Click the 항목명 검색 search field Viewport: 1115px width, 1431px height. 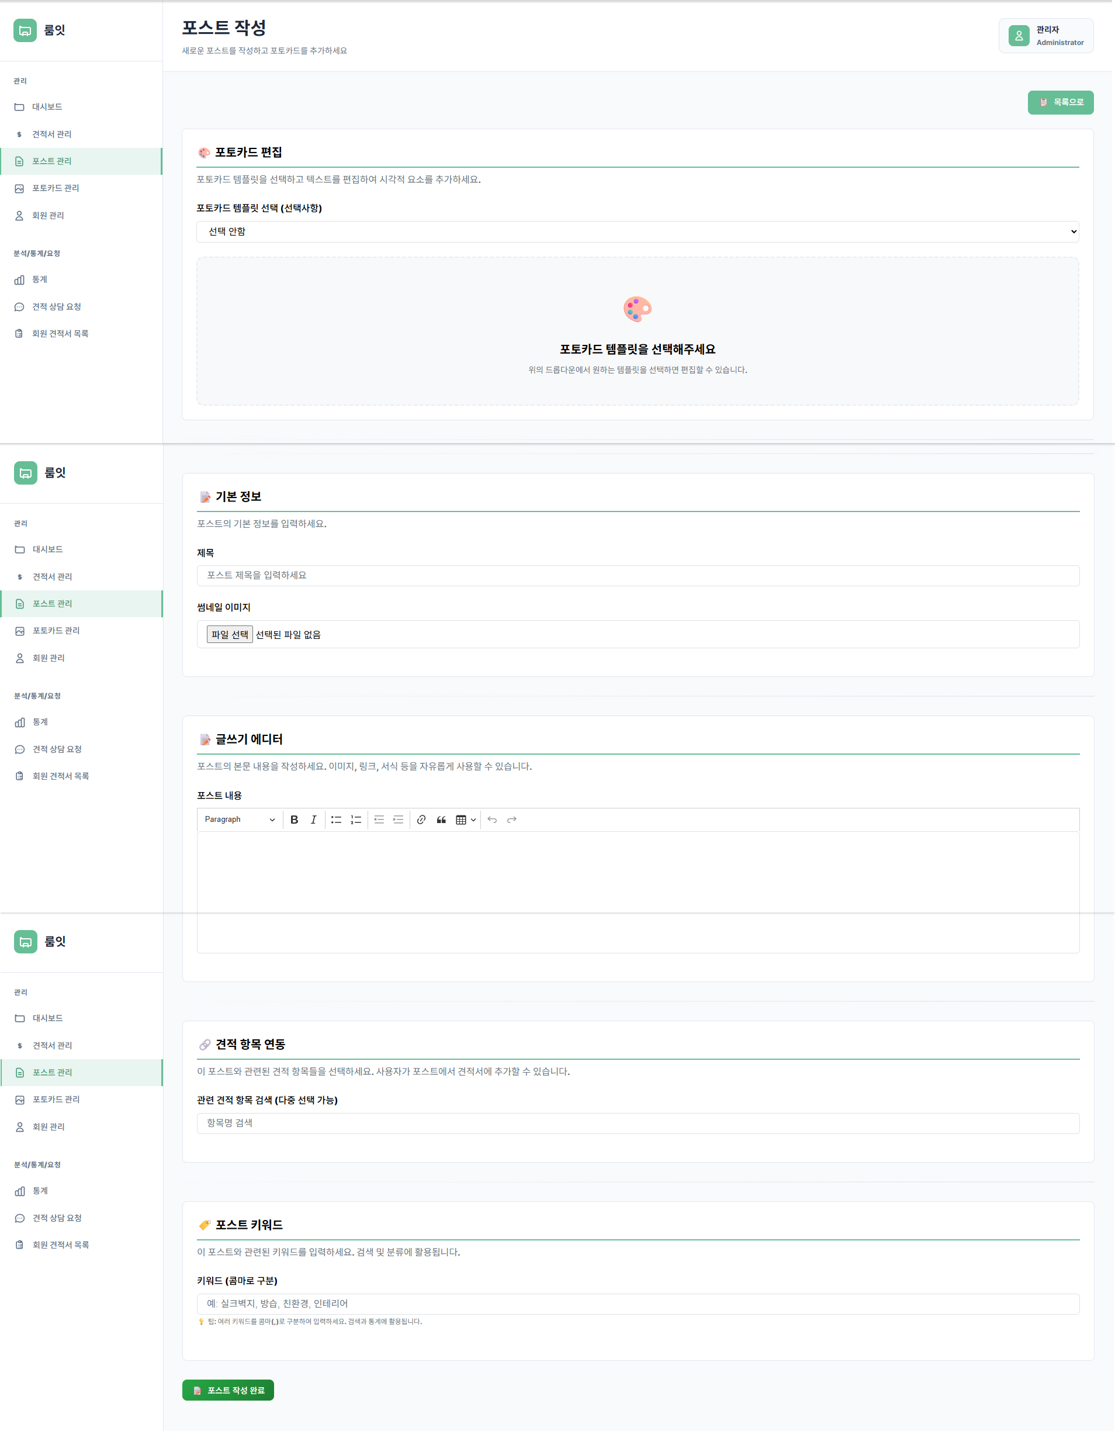tap(637, 1123)
